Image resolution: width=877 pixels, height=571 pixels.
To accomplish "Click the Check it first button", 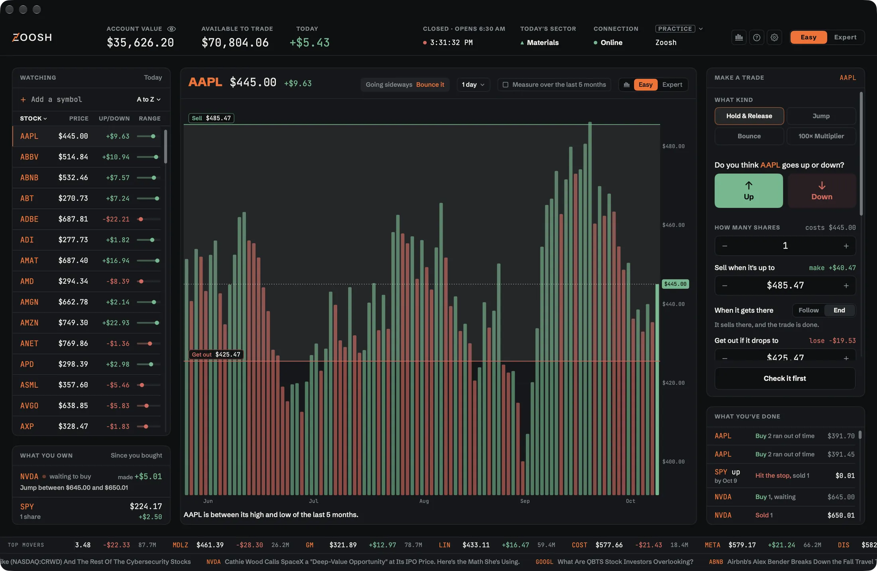I will 785,378.
